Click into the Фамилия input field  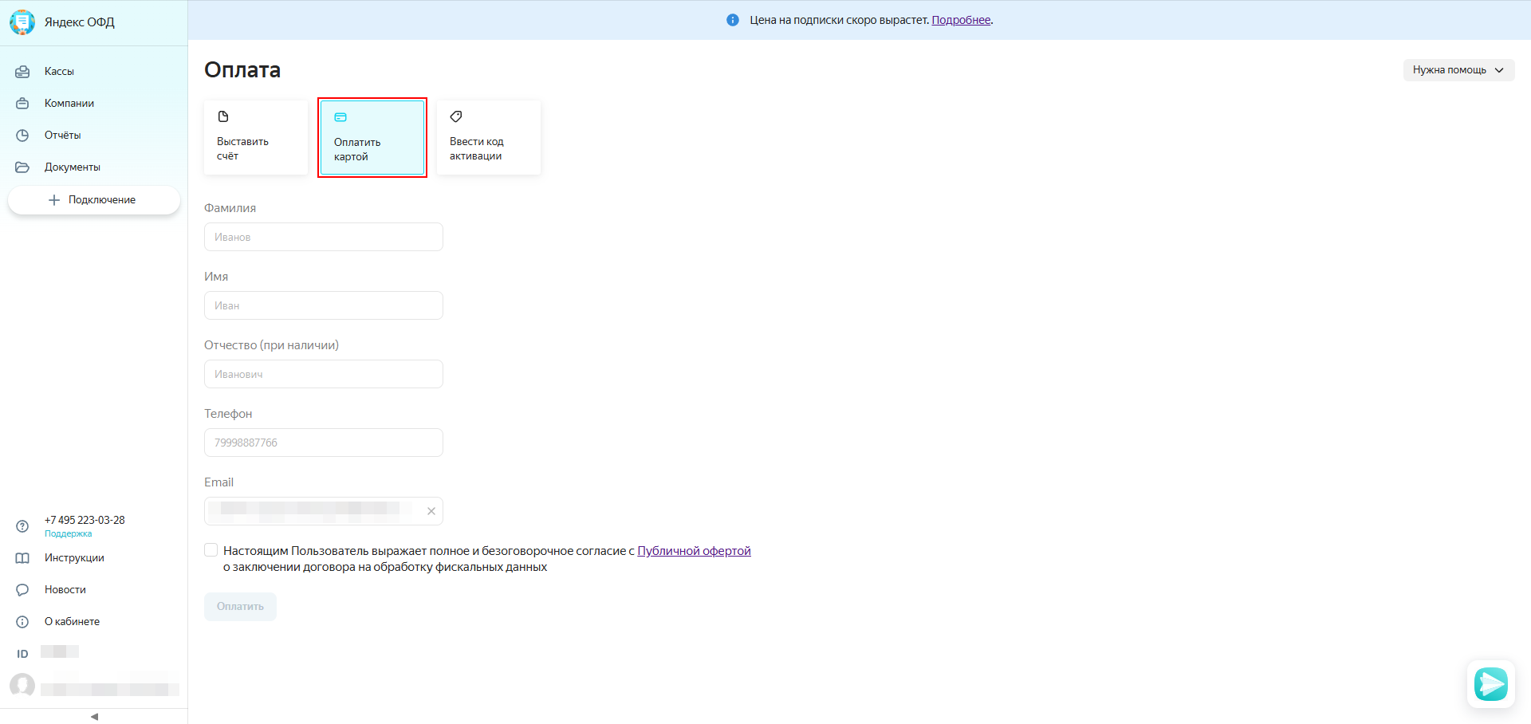tap(324, 237)
